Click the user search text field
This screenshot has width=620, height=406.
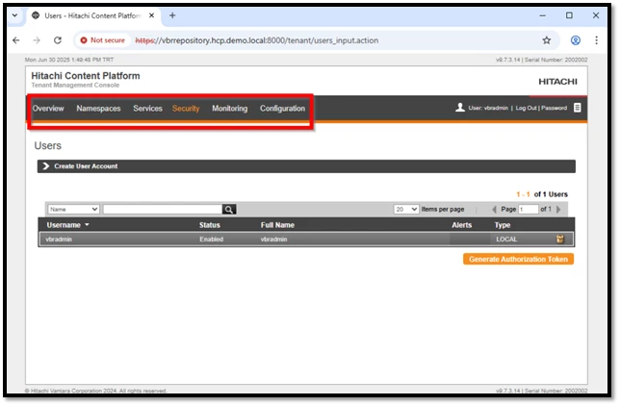click(x=163, y=209)
